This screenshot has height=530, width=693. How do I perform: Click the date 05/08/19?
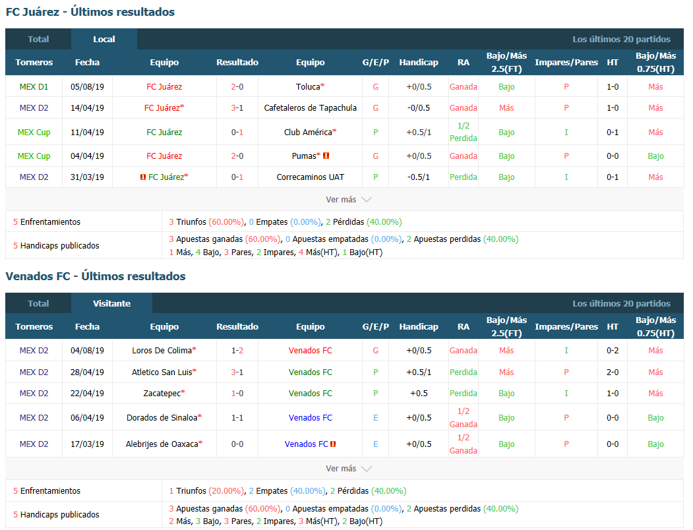click(87, 86)
